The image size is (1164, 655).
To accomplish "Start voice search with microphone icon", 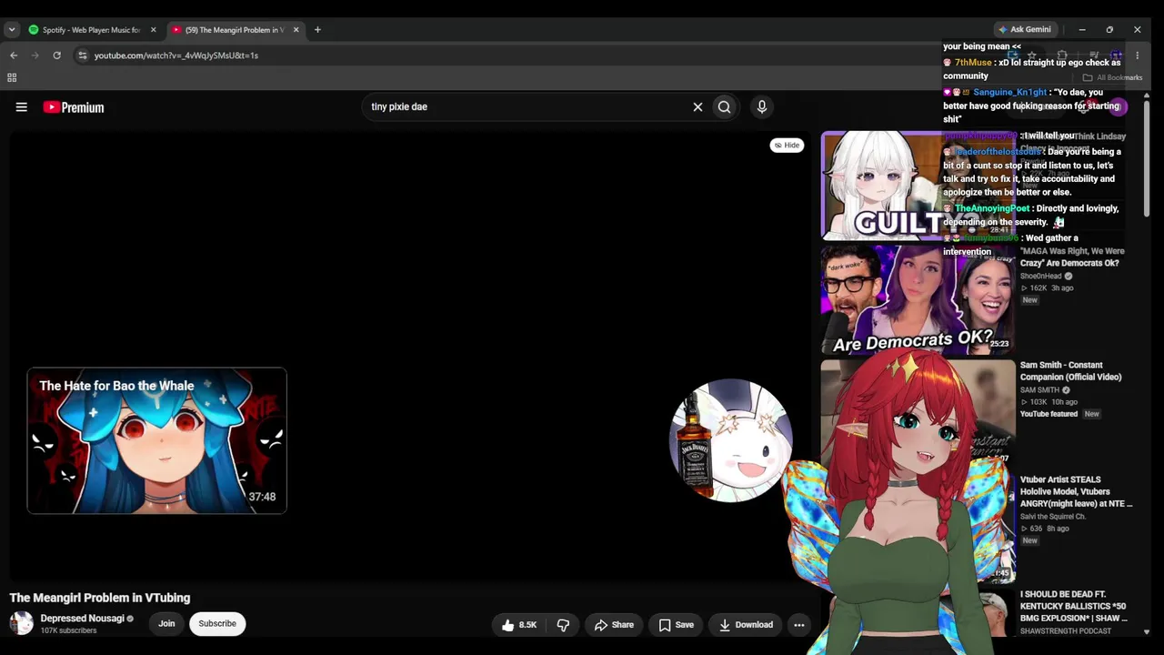I will [x=762, y=107].
